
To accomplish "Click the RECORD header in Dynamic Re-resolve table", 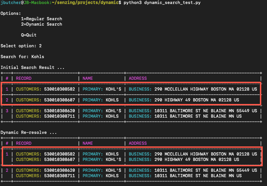I will point(24,143).
